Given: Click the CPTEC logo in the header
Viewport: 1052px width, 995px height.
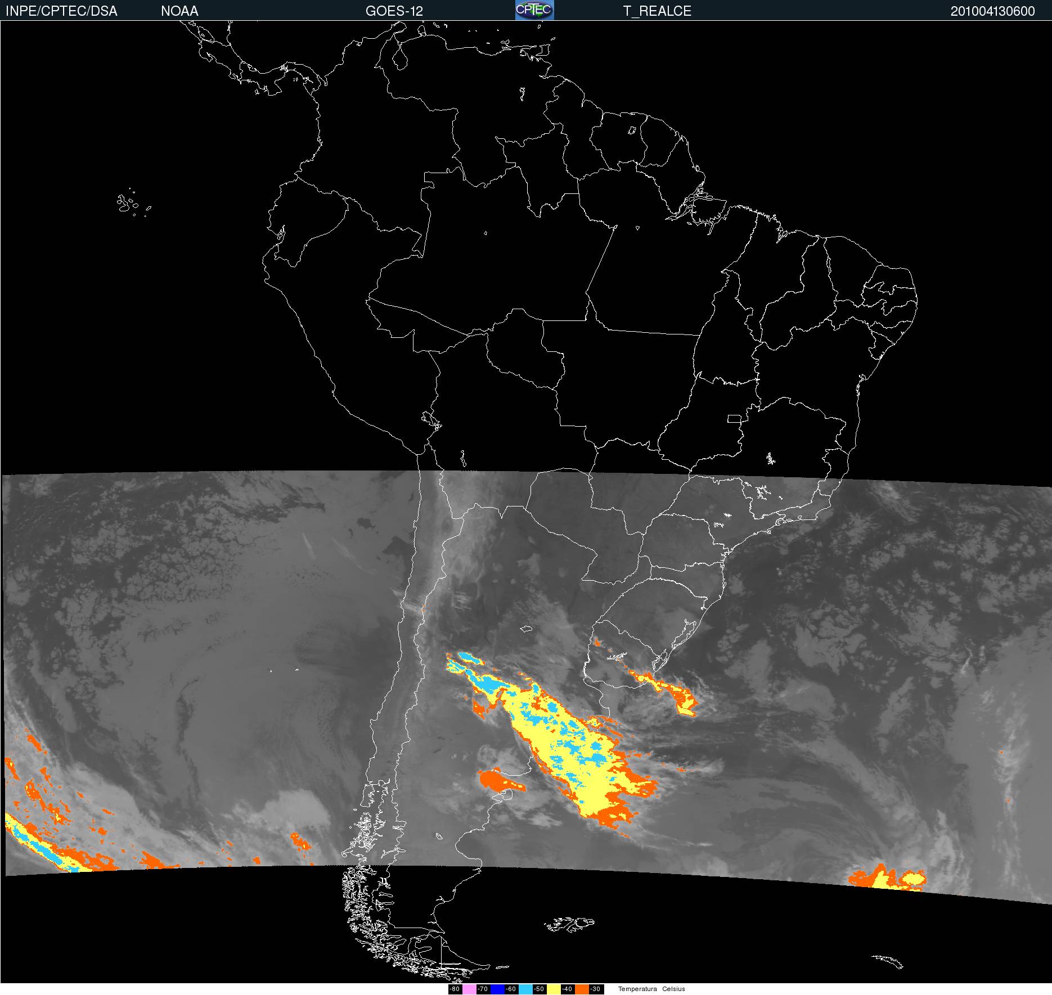Looking at the screenshot, I should 534,10.
